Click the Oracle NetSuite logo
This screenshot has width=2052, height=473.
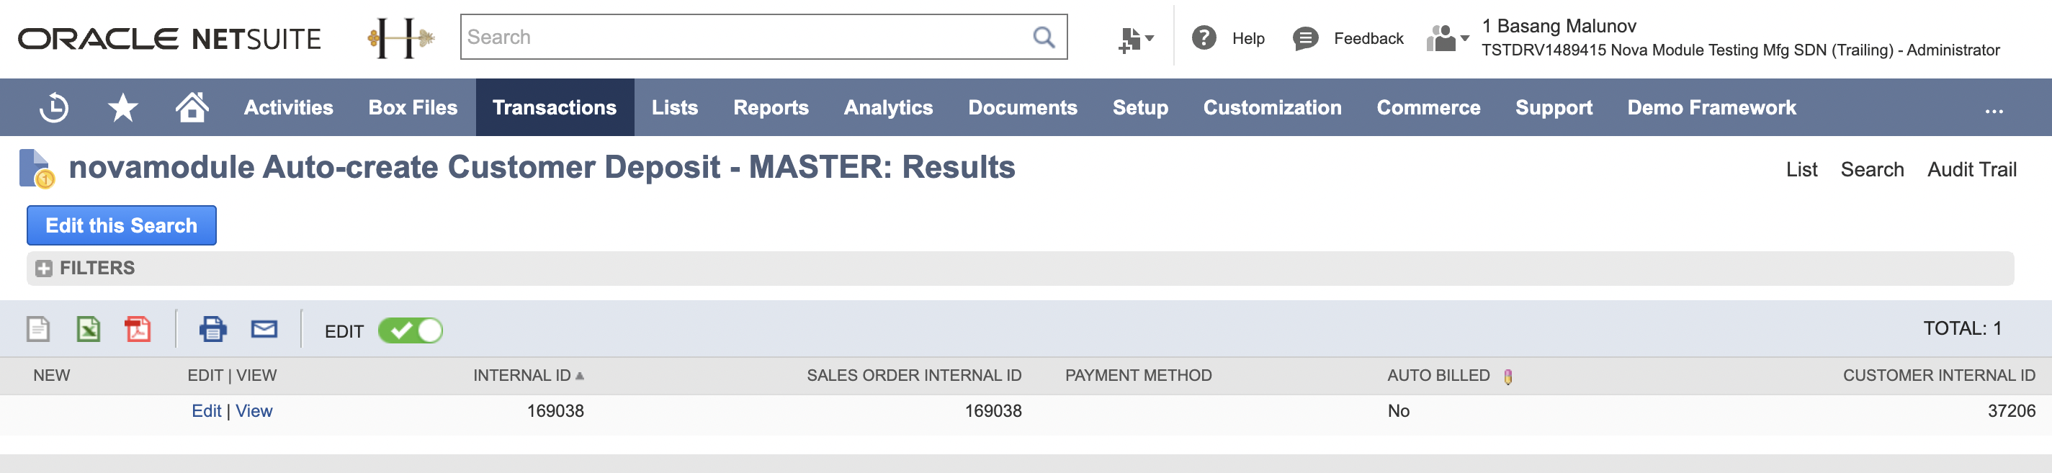170,38
